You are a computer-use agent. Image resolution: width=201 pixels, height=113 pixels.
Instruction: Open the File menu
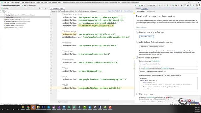[x=5, y=2]
